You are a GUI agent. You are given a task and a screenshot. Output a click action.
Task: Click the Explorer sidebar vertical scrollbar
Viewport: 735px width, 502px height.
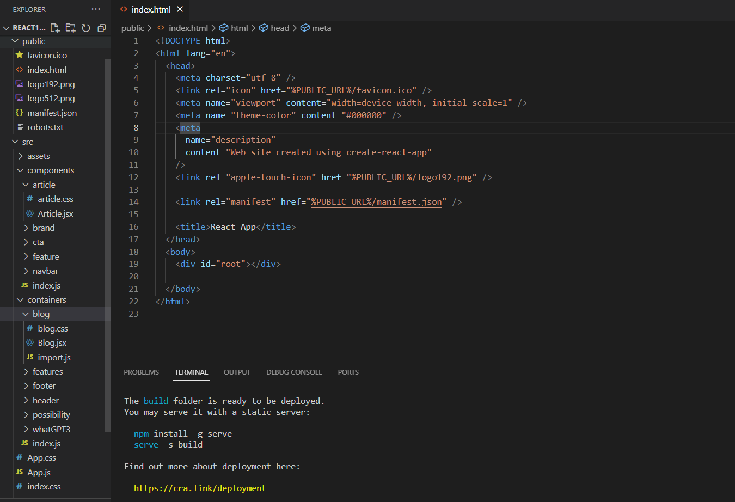pos(108,245)
